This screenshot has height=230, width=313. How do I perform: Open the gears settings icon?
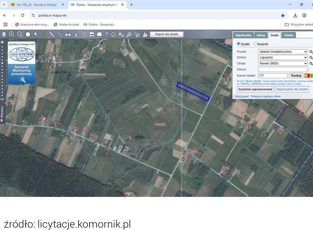(121, 34)
